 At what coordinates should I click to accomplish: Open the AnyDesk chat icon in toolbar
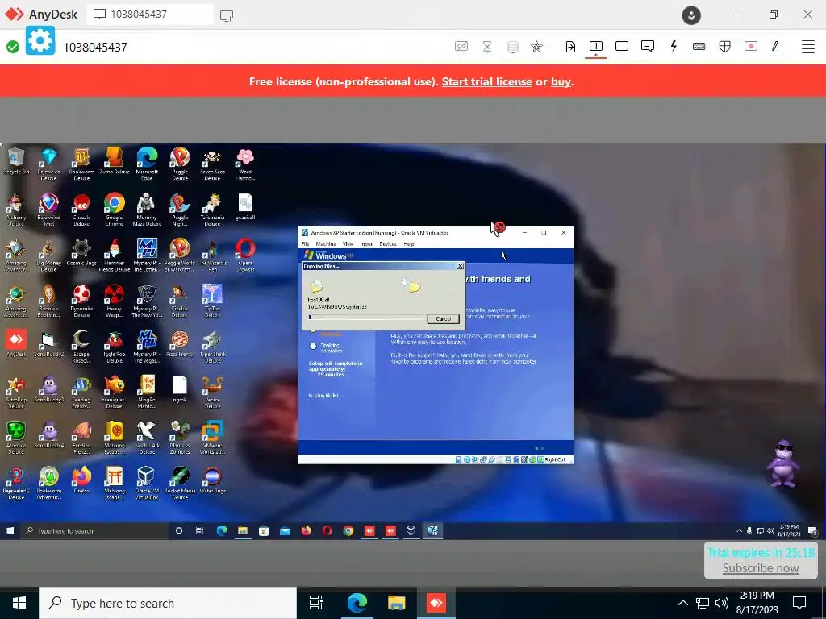(x=648, y=46)
